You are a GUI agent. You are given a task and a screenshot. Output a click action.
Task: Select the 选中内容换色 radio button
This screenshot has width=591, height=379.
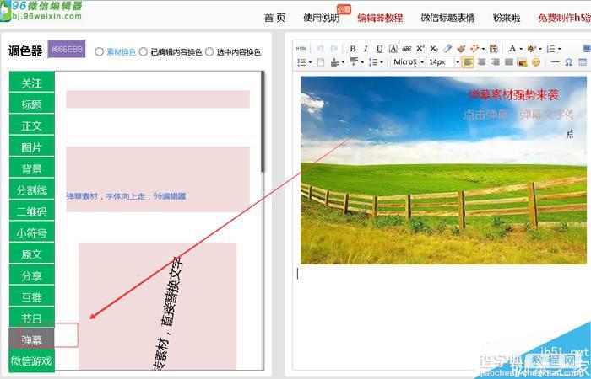click(x=209, y=52)
